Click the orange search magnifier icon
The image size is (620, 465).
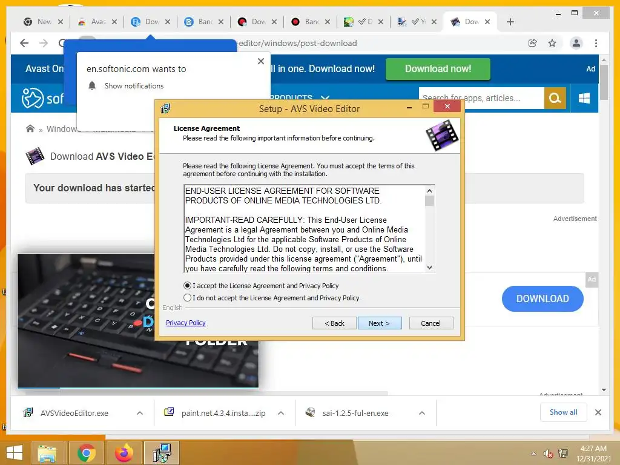coord(555,97)
